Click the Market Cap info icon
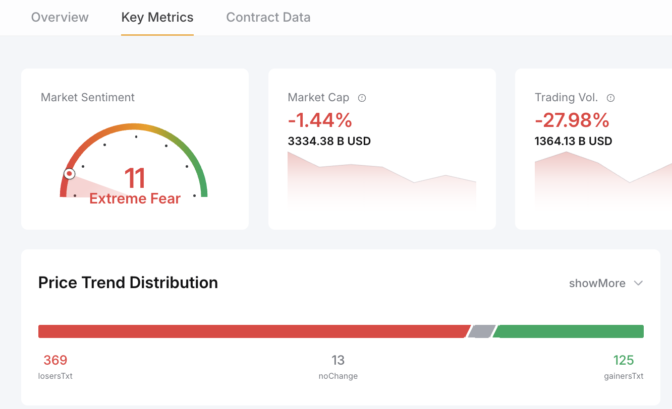Viewport: 672px width, 409px height. pos(362,98)
